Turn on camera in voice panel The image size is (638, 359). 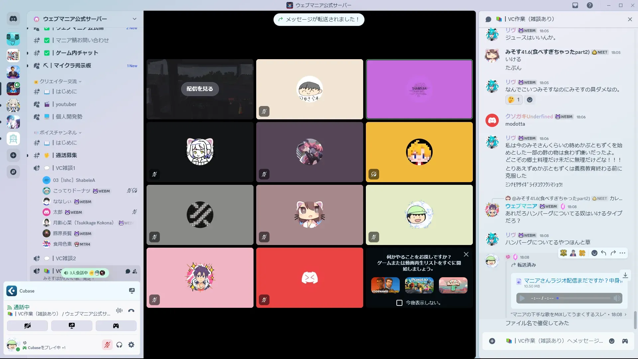tap(27, 326)
